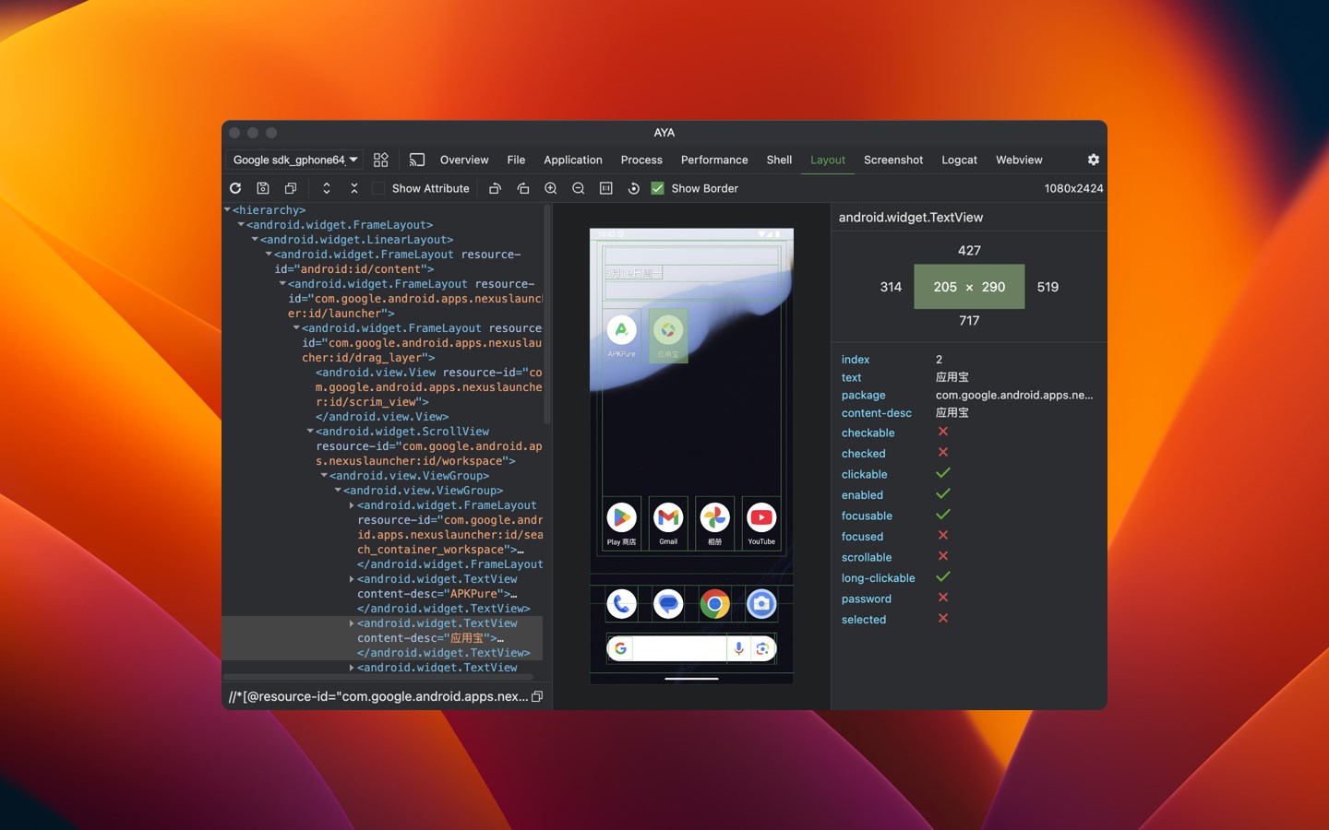Click the content-desc attribute row
Viewport: 1329px width, 830px height.
969,413
